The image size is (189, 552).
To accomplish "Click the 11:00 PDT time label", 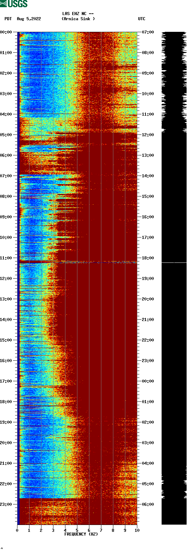I will [x=6, y=258].
